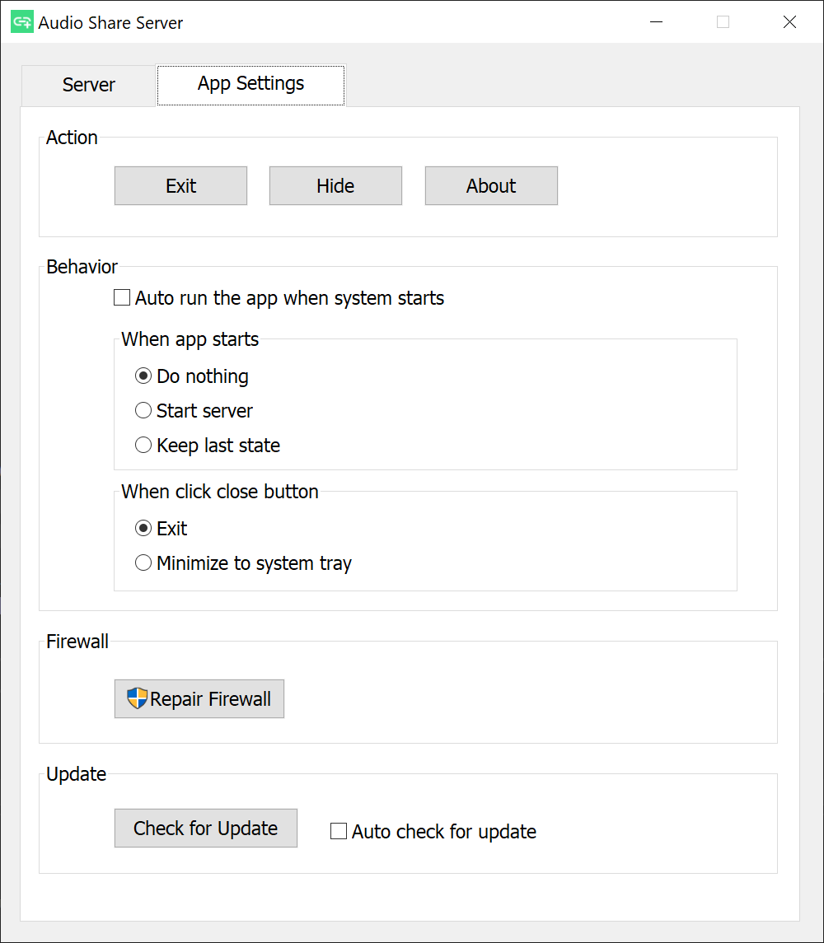Minimize the Audio Share Server window
Viewport: 824px width, 943px height.
(657, 22)
